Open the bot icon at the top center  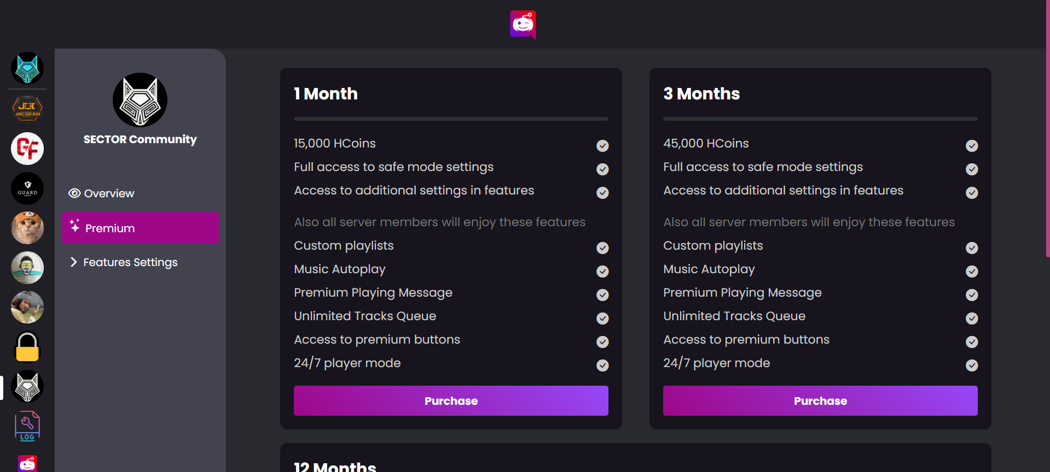pyautogui.click(x=523, y=24)
